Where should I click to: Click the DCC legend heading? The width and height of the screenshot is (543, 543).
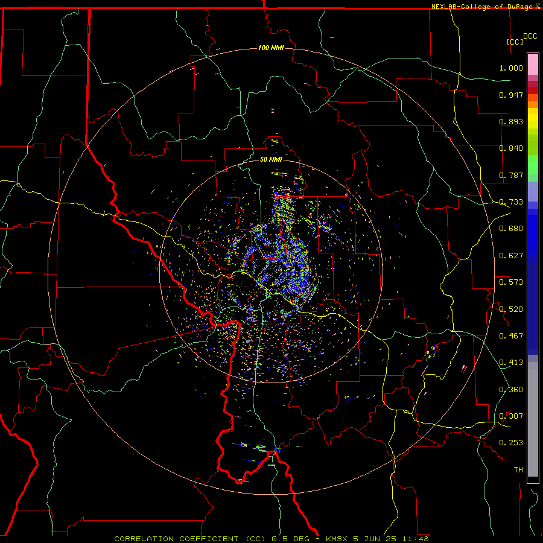pos(530,36)
